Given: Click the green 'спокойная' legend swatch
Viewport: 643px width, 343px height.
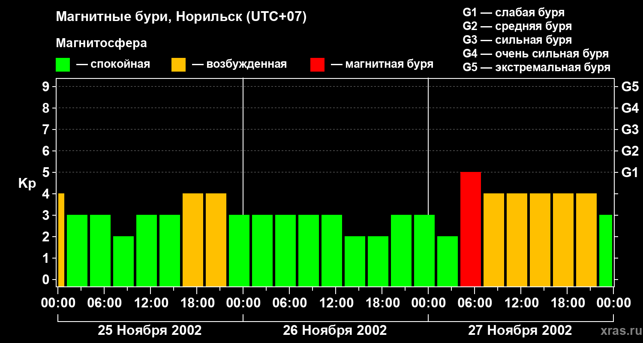Looking at the screenshot, I should click(63, 65).
